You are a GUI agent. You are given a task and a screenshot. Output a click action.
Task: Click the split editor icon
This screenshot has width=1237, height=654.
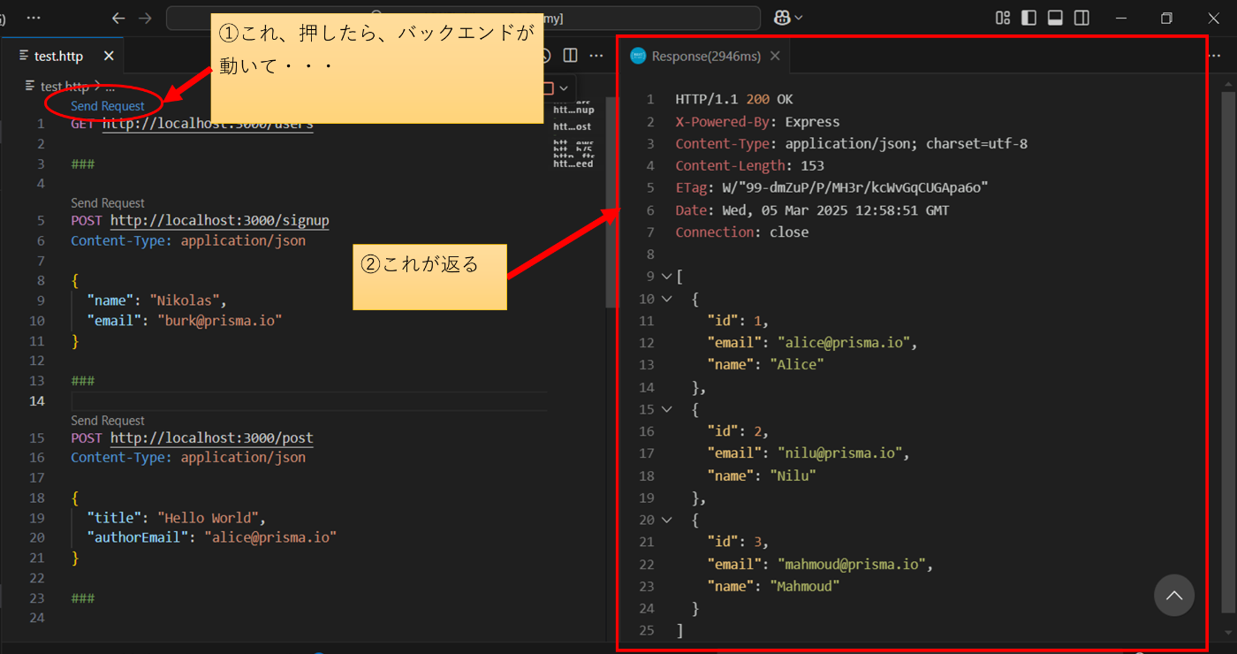click(571, 56)
